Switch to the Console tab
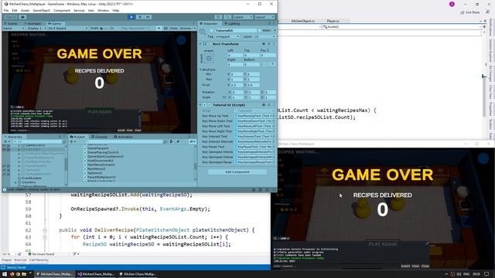This screenshot has width=495, height=278. (x=99, y=137)
